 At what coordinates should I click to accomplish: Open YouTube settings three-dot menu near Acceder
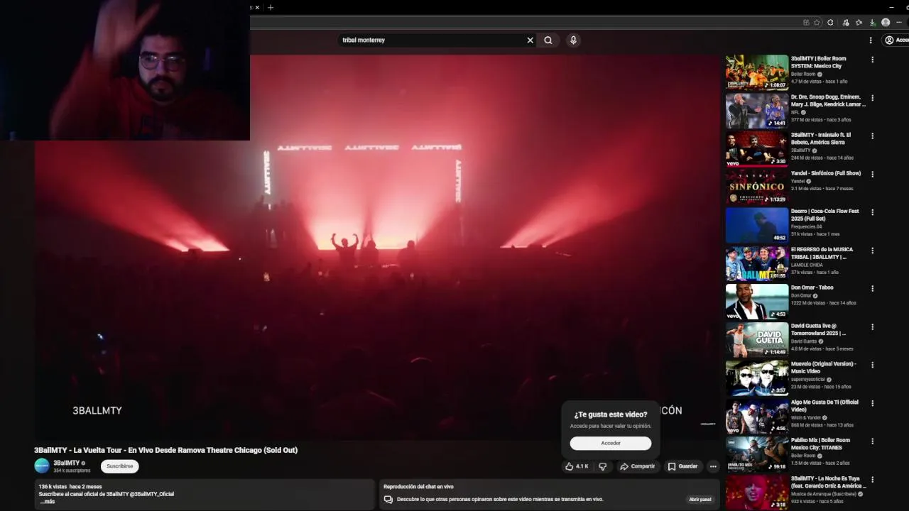(871, 40)
